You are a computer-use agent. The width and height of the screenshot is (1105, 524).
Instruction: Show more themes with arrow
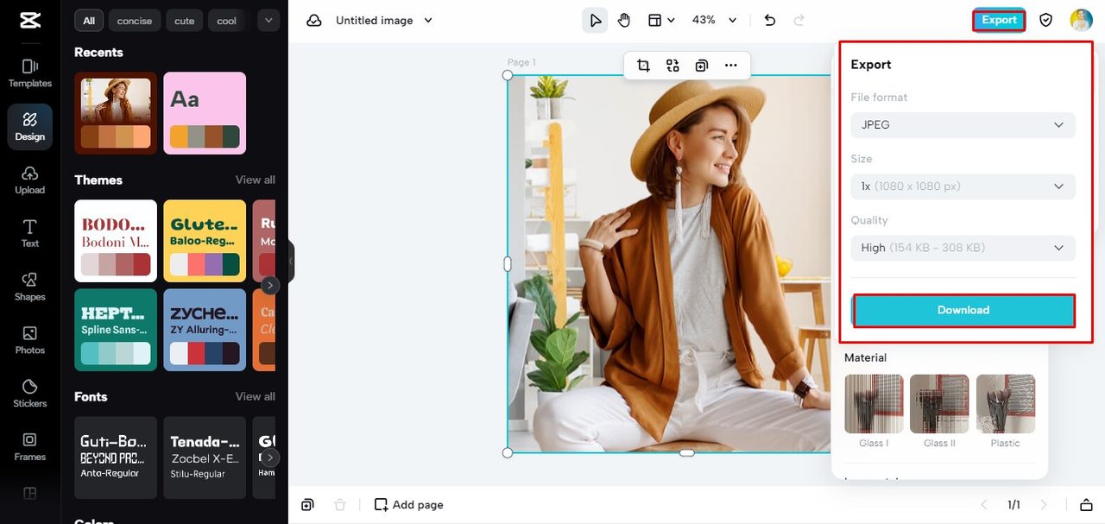tap(270, 285)
